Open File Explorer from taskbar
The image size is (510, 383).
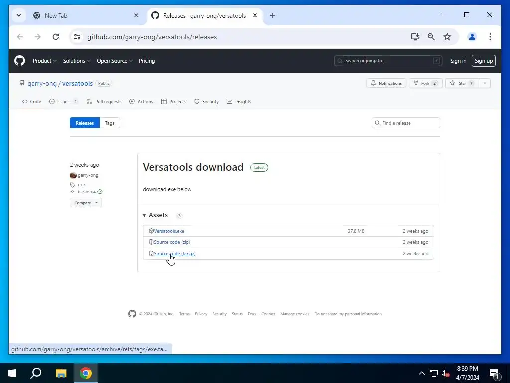61,373
